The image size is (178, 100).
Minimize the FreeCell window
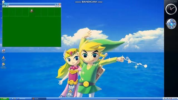coord(56,4)
